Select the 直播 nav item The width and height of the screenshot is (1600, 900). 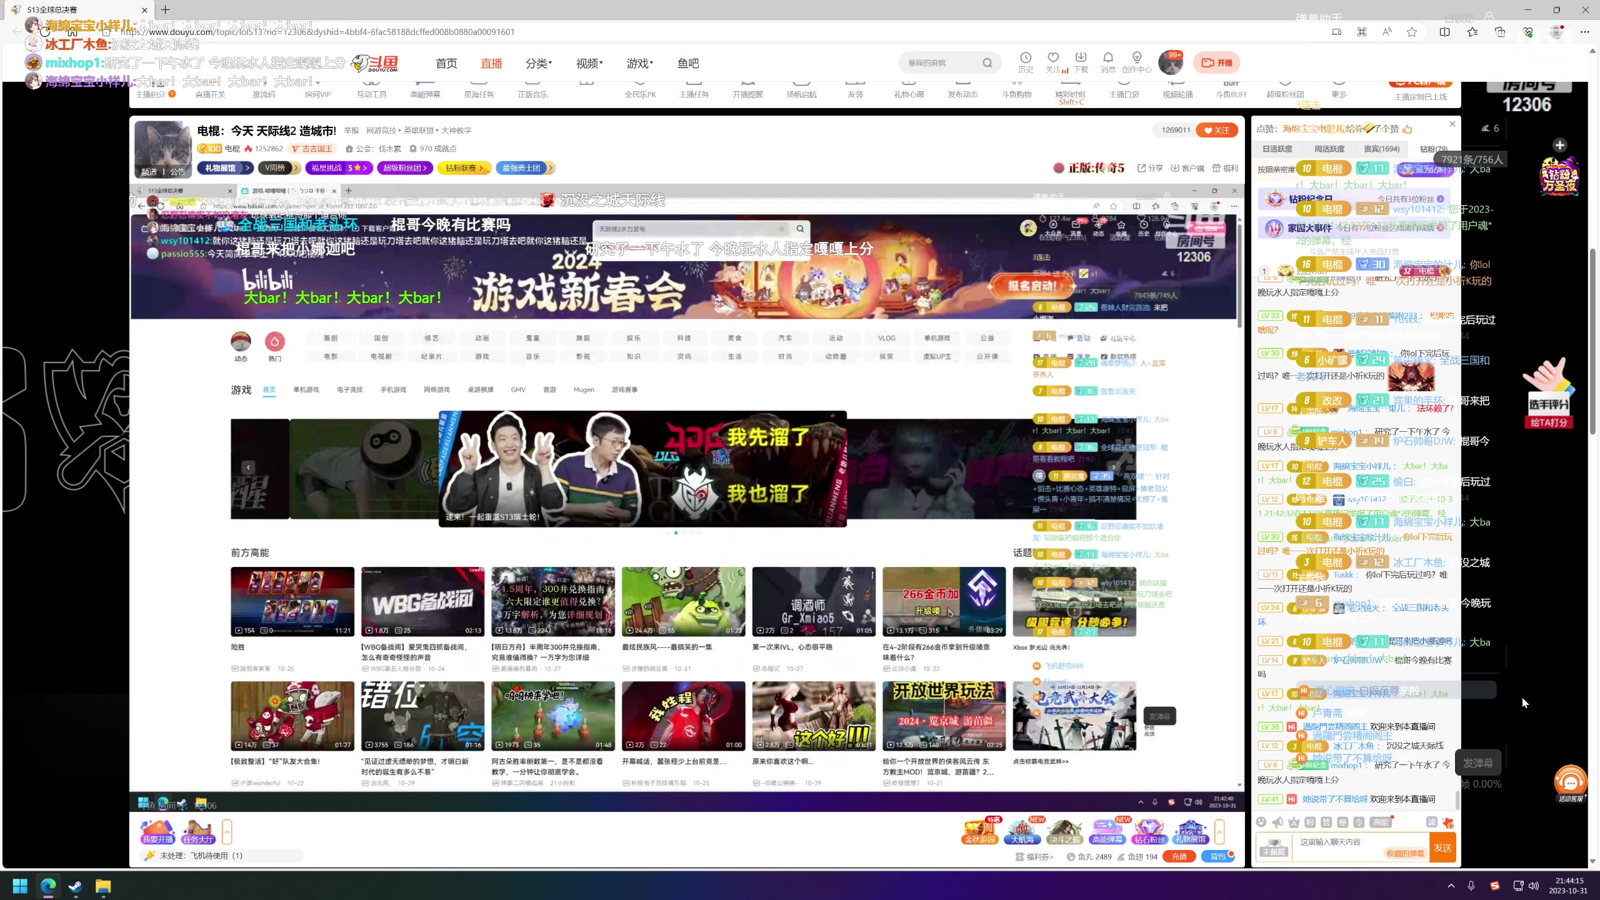(491, 63)
